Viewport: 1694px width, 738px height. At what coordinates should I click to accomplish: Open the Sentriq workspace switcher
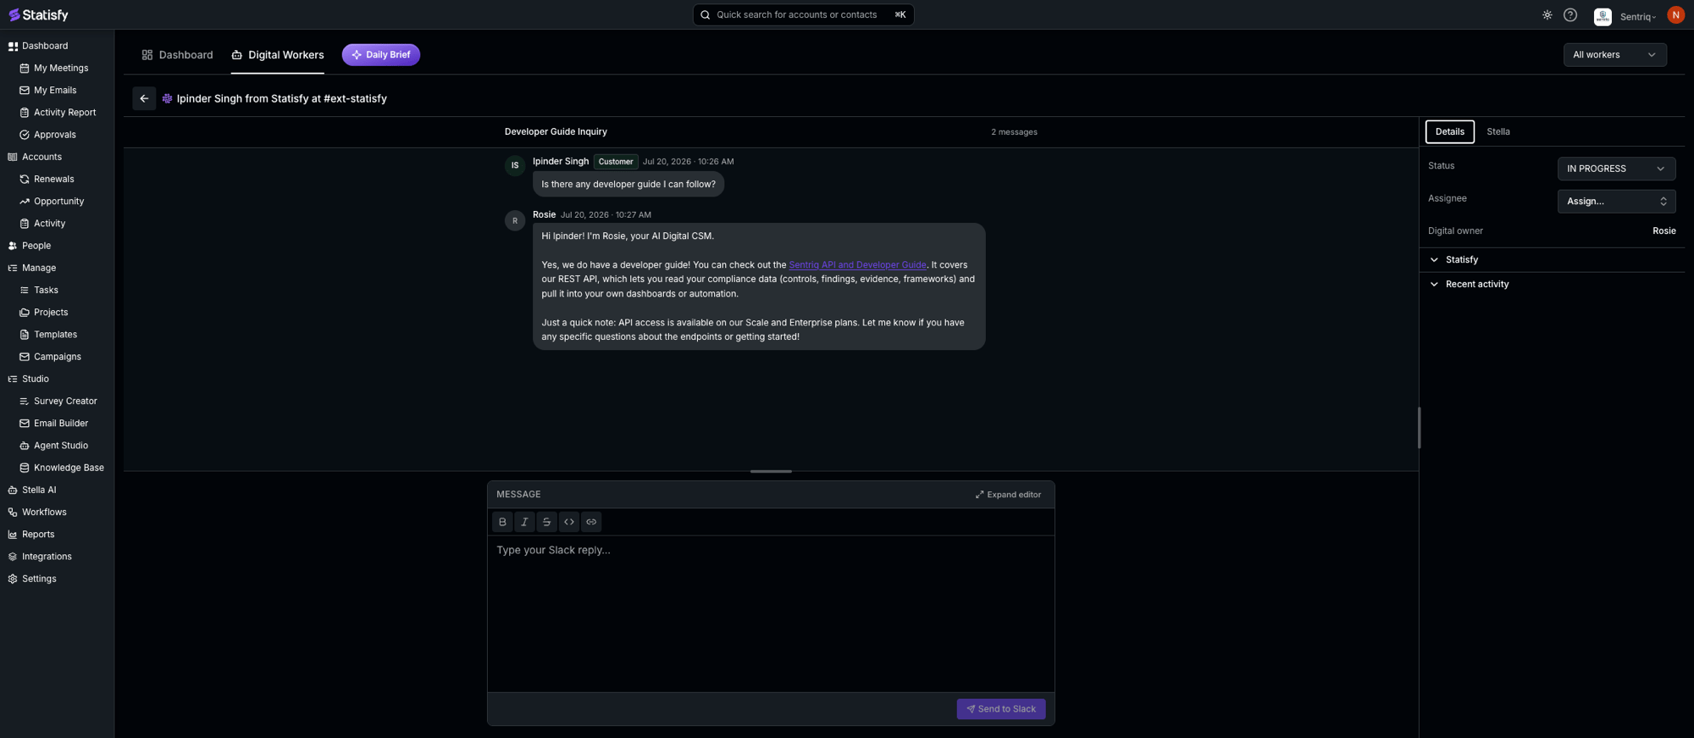click(x=1625, y=16)
